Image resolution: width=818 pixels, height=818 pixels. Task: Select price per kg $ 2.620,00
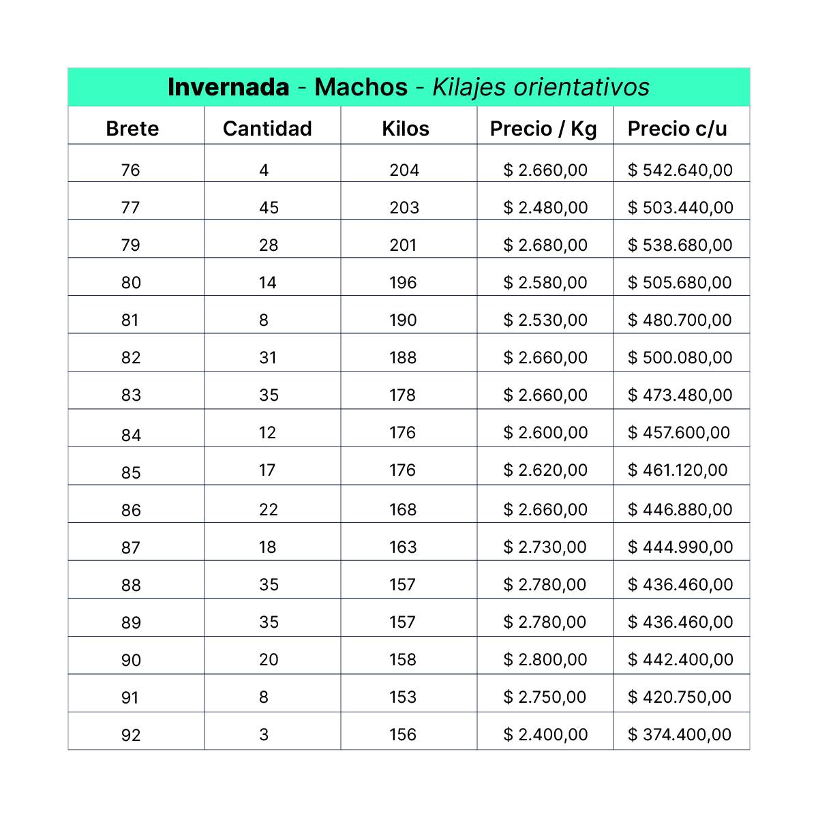click(x=545, y=470)
